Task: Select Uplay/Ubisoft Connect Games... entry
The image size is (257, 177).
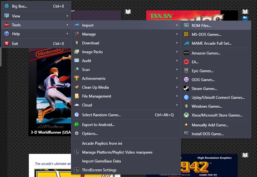Action: click(x=216, y=98)
